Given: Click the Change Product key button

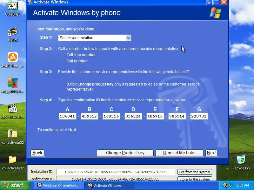Looking at the screenshot, I should [x=125, y=153].
